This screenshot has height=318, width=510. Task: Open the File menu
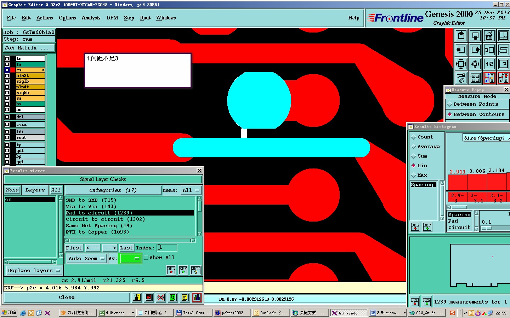11,18
